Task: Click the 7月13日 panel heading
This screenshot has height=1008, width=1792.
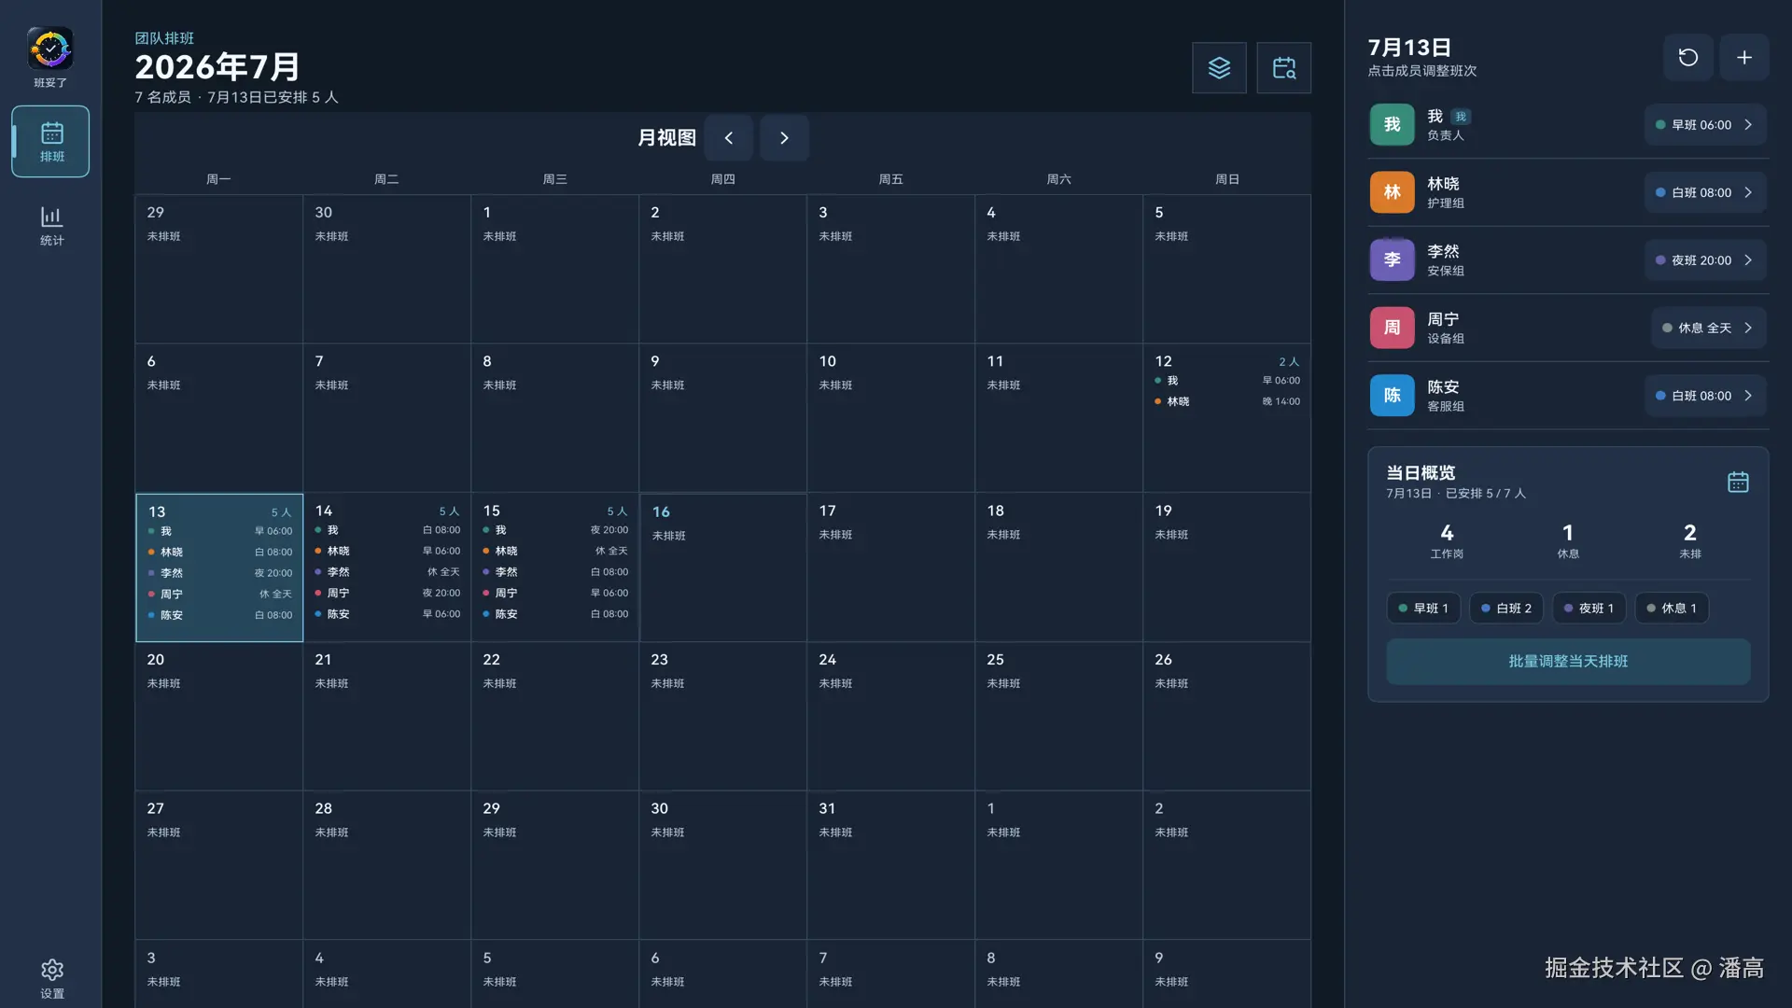Action: point(1409,48)
